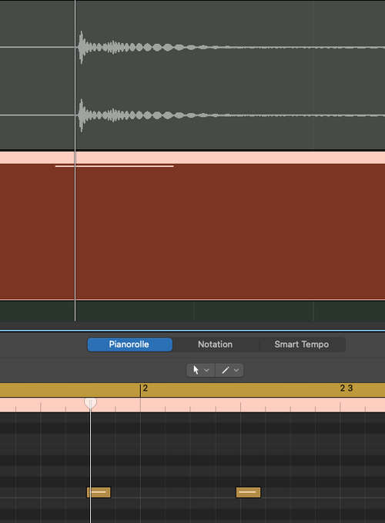Open the pointer tool dropdown chevron
The image size is (385, 523).
pyautogui.click(x=206, y=370)
